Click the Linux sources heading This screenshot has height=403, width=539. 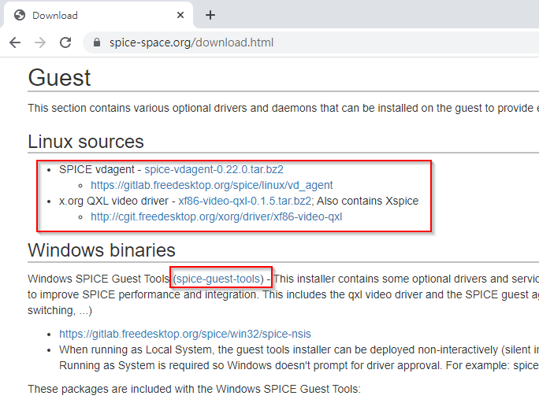coord(86,142)
